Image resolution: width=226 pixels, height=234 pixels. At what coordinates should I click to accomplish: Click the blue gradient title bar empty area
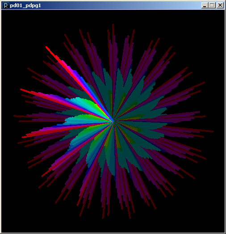(120, 5)
